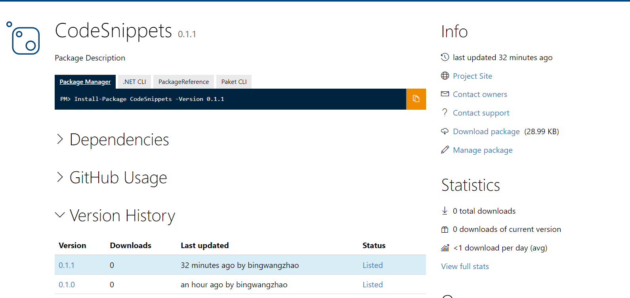The width and height of the screenshot is (630, 298).
Task: Click the '0 total downloads' statistic
Action: pos(484,211)
